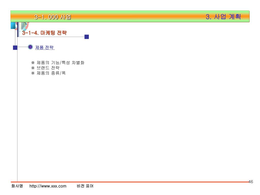Click the subtitle '3-1-4. 마케팅 전략'
Image resolution: width=260 pixels, height=195 pixels.
pyautogui.click(x=44, y=33)
